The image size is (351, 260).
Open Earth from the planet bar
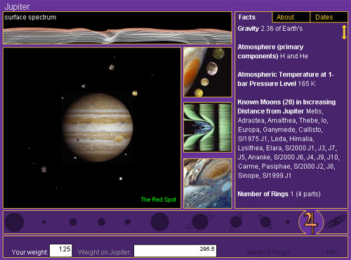click(101, 222)
